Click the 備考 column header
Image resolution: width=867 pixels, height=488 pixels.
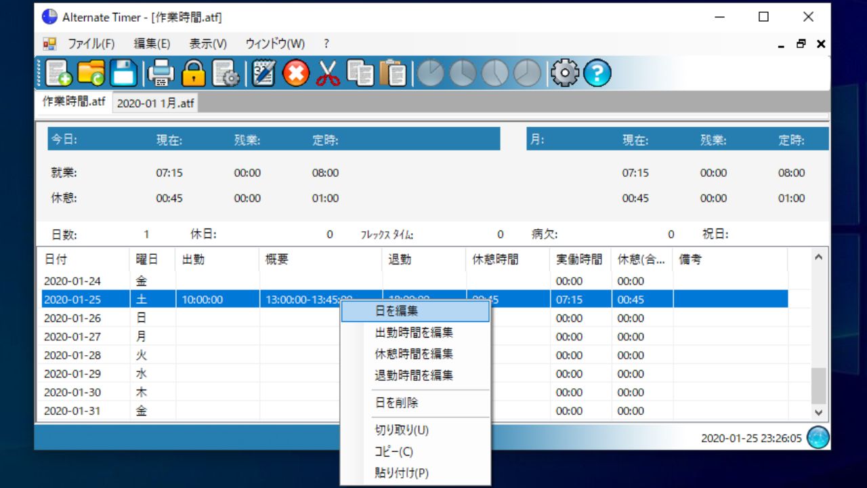730,260
